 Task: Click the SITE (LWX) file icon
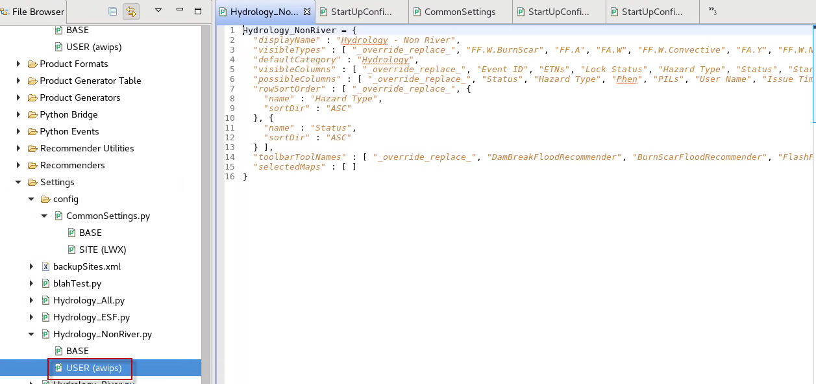pyautogui.click(x=71, y=250)
